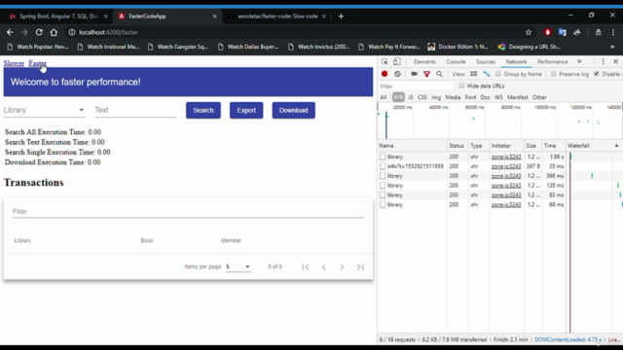Open a new browser tab
Image resolution: width=623 pixels, height=350 pixels.
pos(341,17)
